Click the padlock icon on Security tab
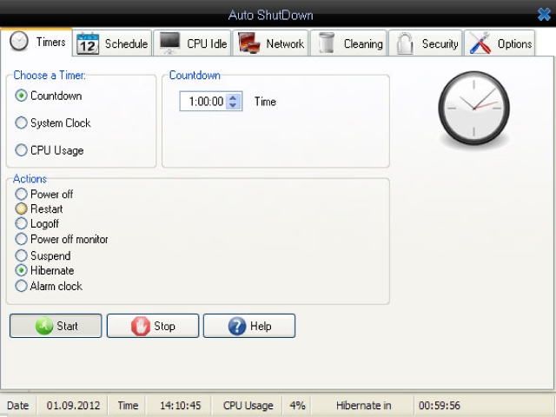556x417 pixels. (x=405, y=43)
